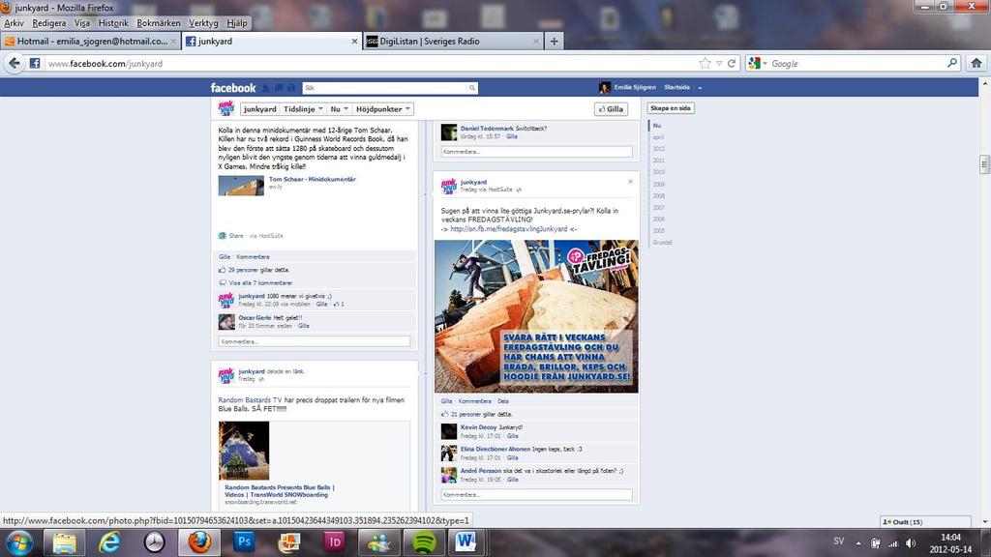Open the Firefox home page icon
Screen dimensions: 991x557
(x=976, y=63)
